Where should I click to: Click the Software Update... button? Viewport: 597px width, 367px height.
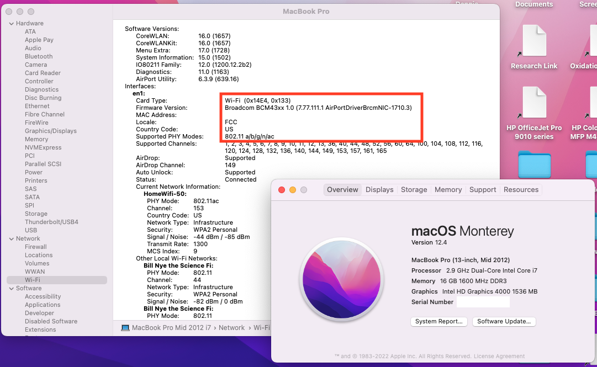(x=504, y=321)
